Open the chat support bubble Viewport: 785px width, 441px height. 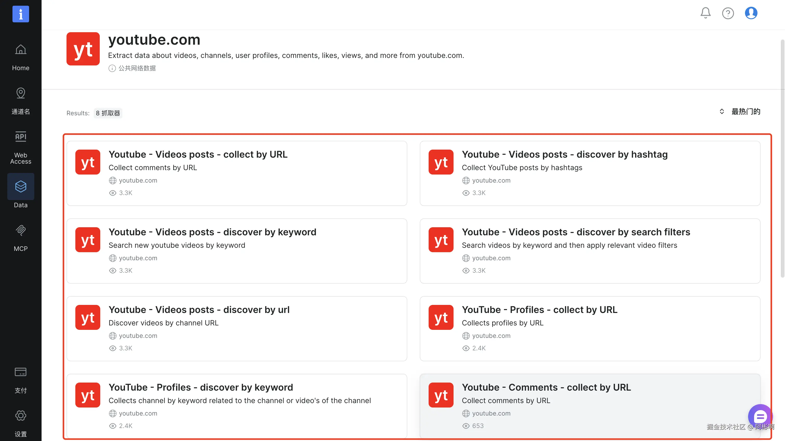point(760,416)
